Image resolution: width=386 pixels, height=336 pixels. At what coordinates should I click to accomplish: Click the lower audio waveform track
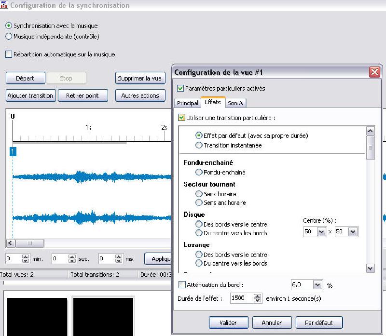point(92,217)
